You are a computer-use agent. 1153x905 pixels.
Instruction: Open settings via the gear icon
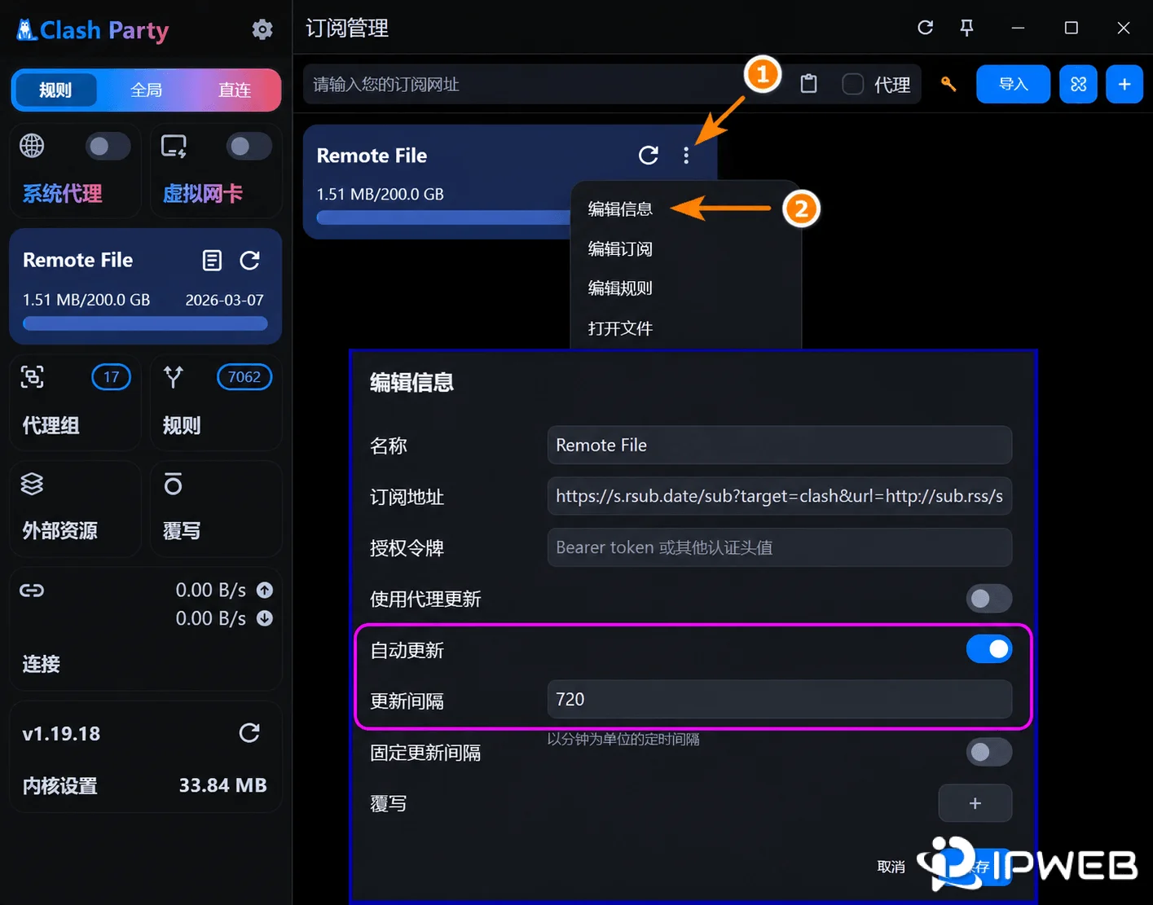point(262,30)
